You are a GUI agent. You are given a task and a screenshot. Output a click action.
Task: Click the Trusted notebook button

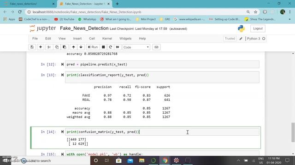click(x=230, y=38)
